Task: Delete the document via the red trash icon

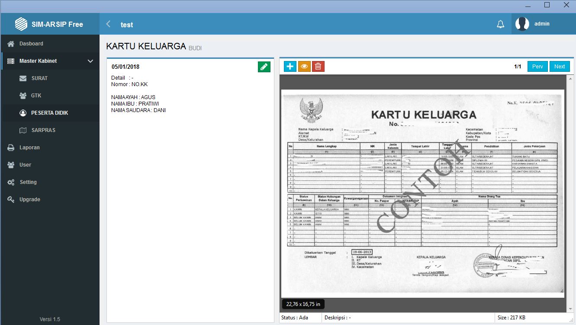Action: (x=318, y=66)
